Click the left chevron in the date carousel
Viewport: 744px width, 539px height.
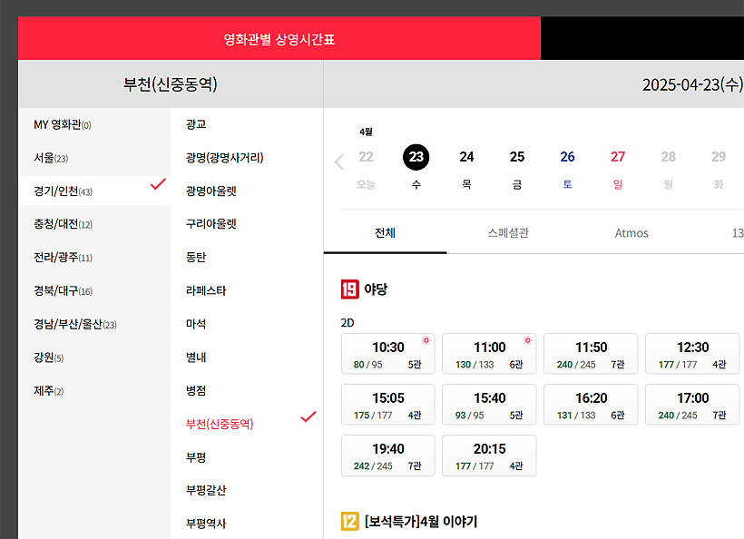coord(339,162)
